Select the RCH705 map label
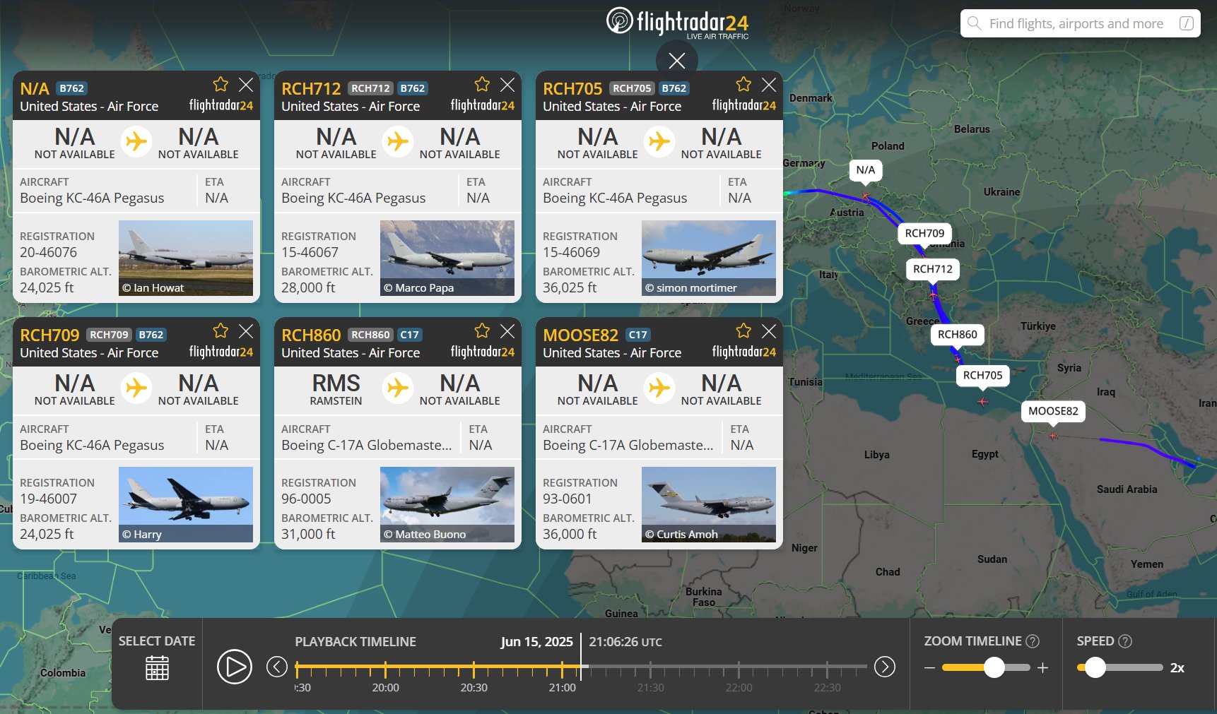 (983, 376)
